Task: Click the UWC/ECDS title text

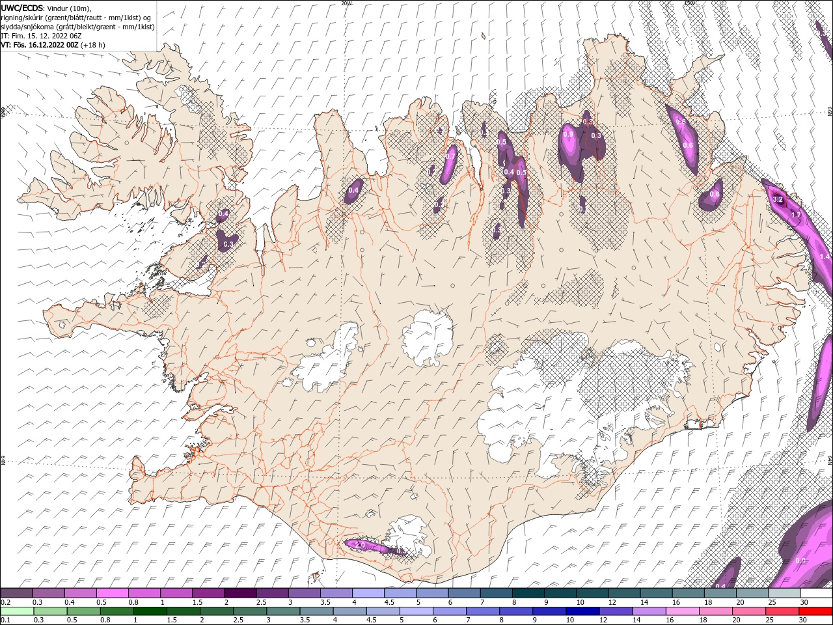Action: coord(23,8)
